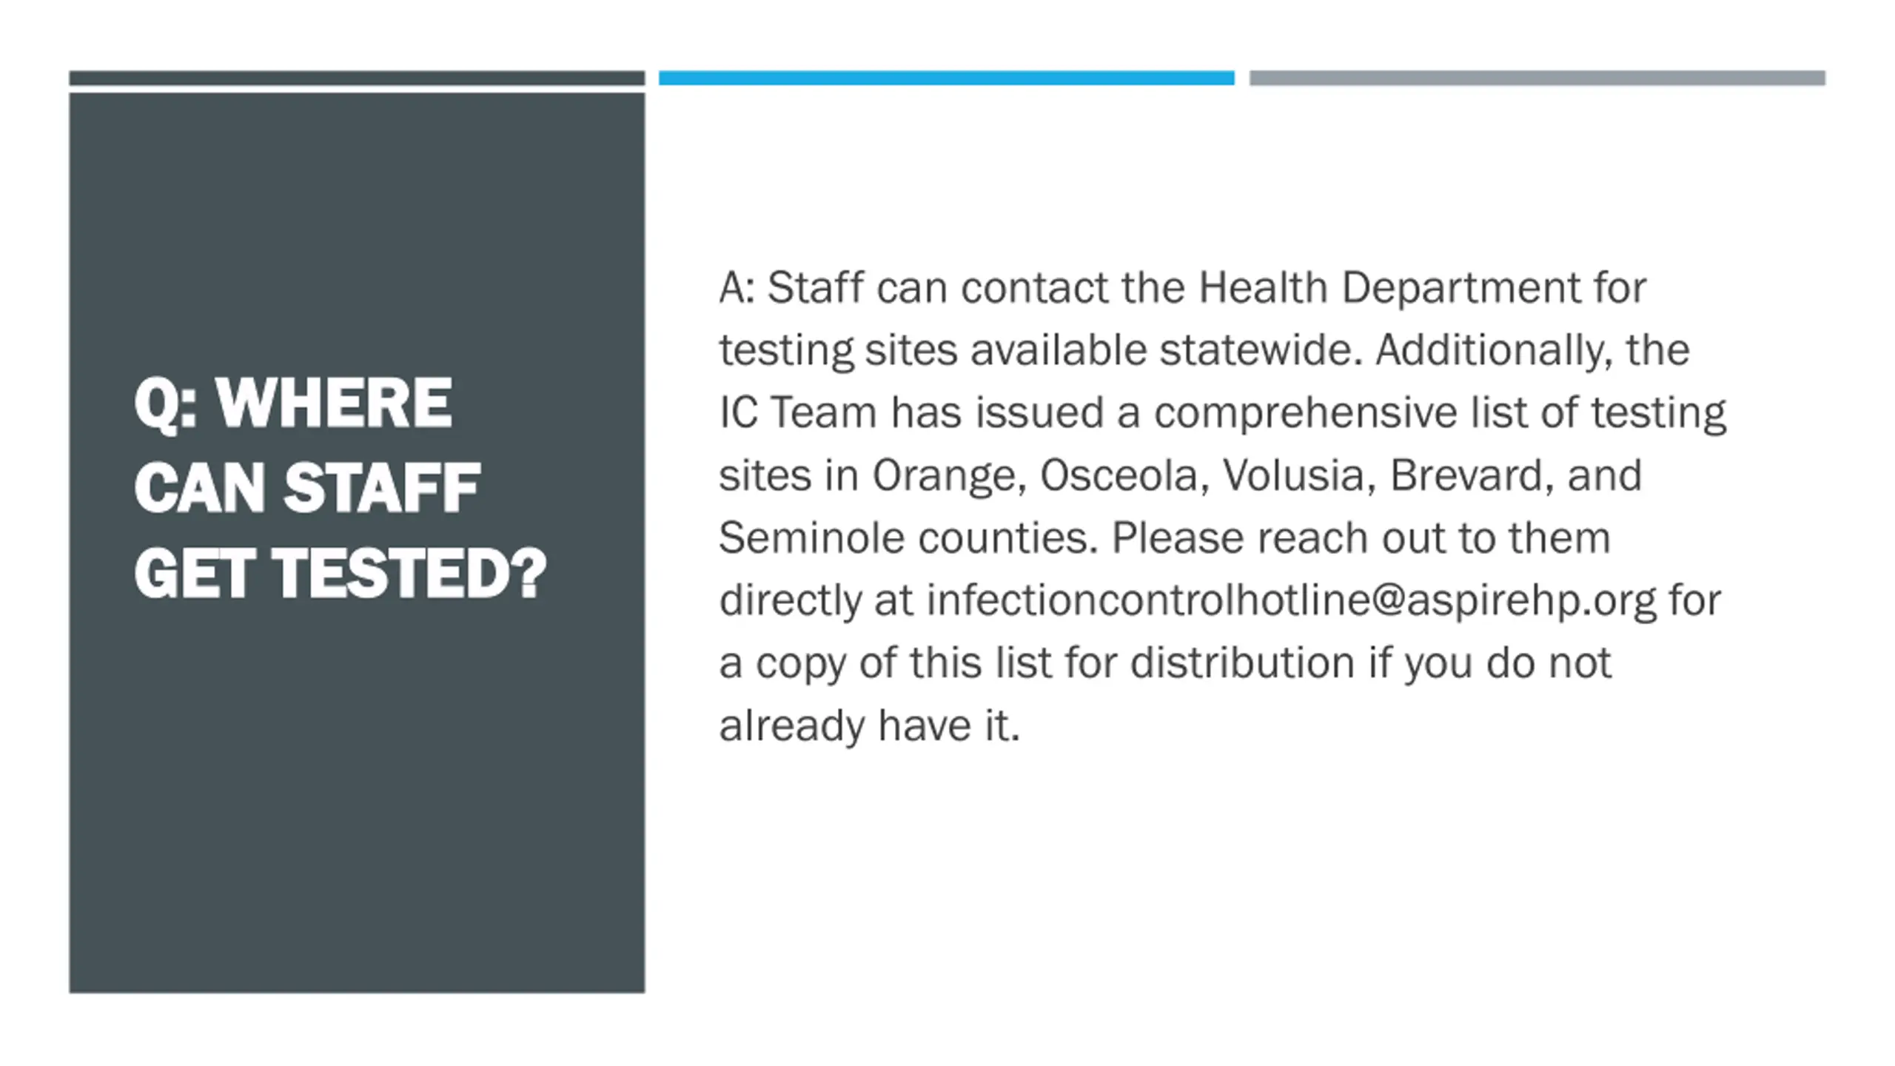Click the closing phrase 'already have it.'

870,725
